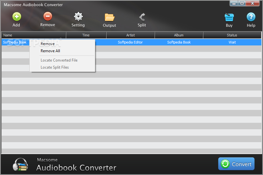Click the Buy basket icon
Viewport: 263px width, 175px height.
pyautogui.click(x=229, y=17)
